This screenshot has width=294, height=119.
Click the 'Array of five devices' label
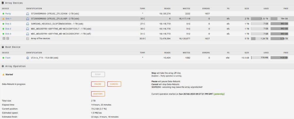click(x=41, y=38)
